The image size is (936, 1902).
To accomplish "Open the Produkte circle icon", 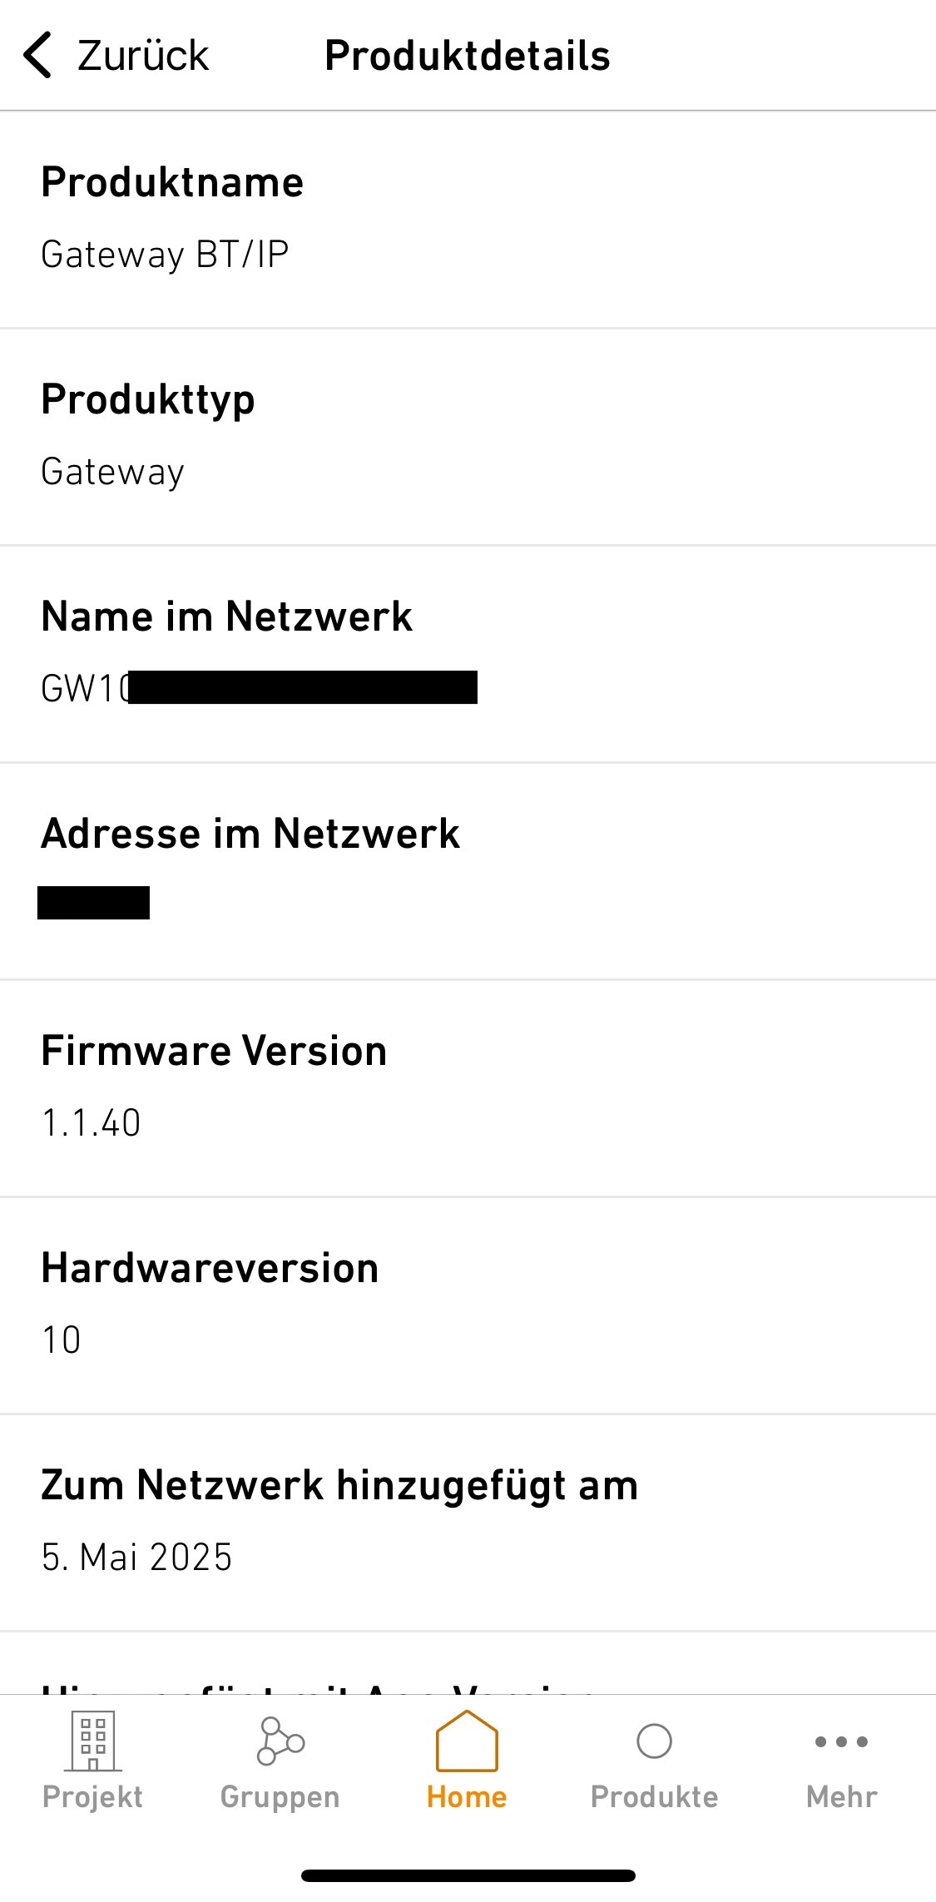I will (x=654, y=1741).
